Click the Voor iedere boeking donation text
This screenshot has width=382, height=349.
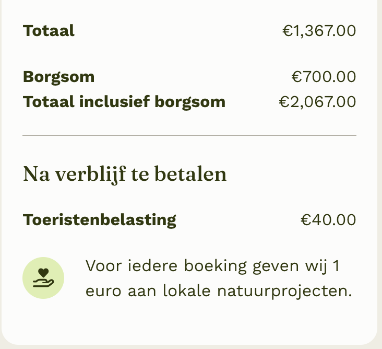219,278
